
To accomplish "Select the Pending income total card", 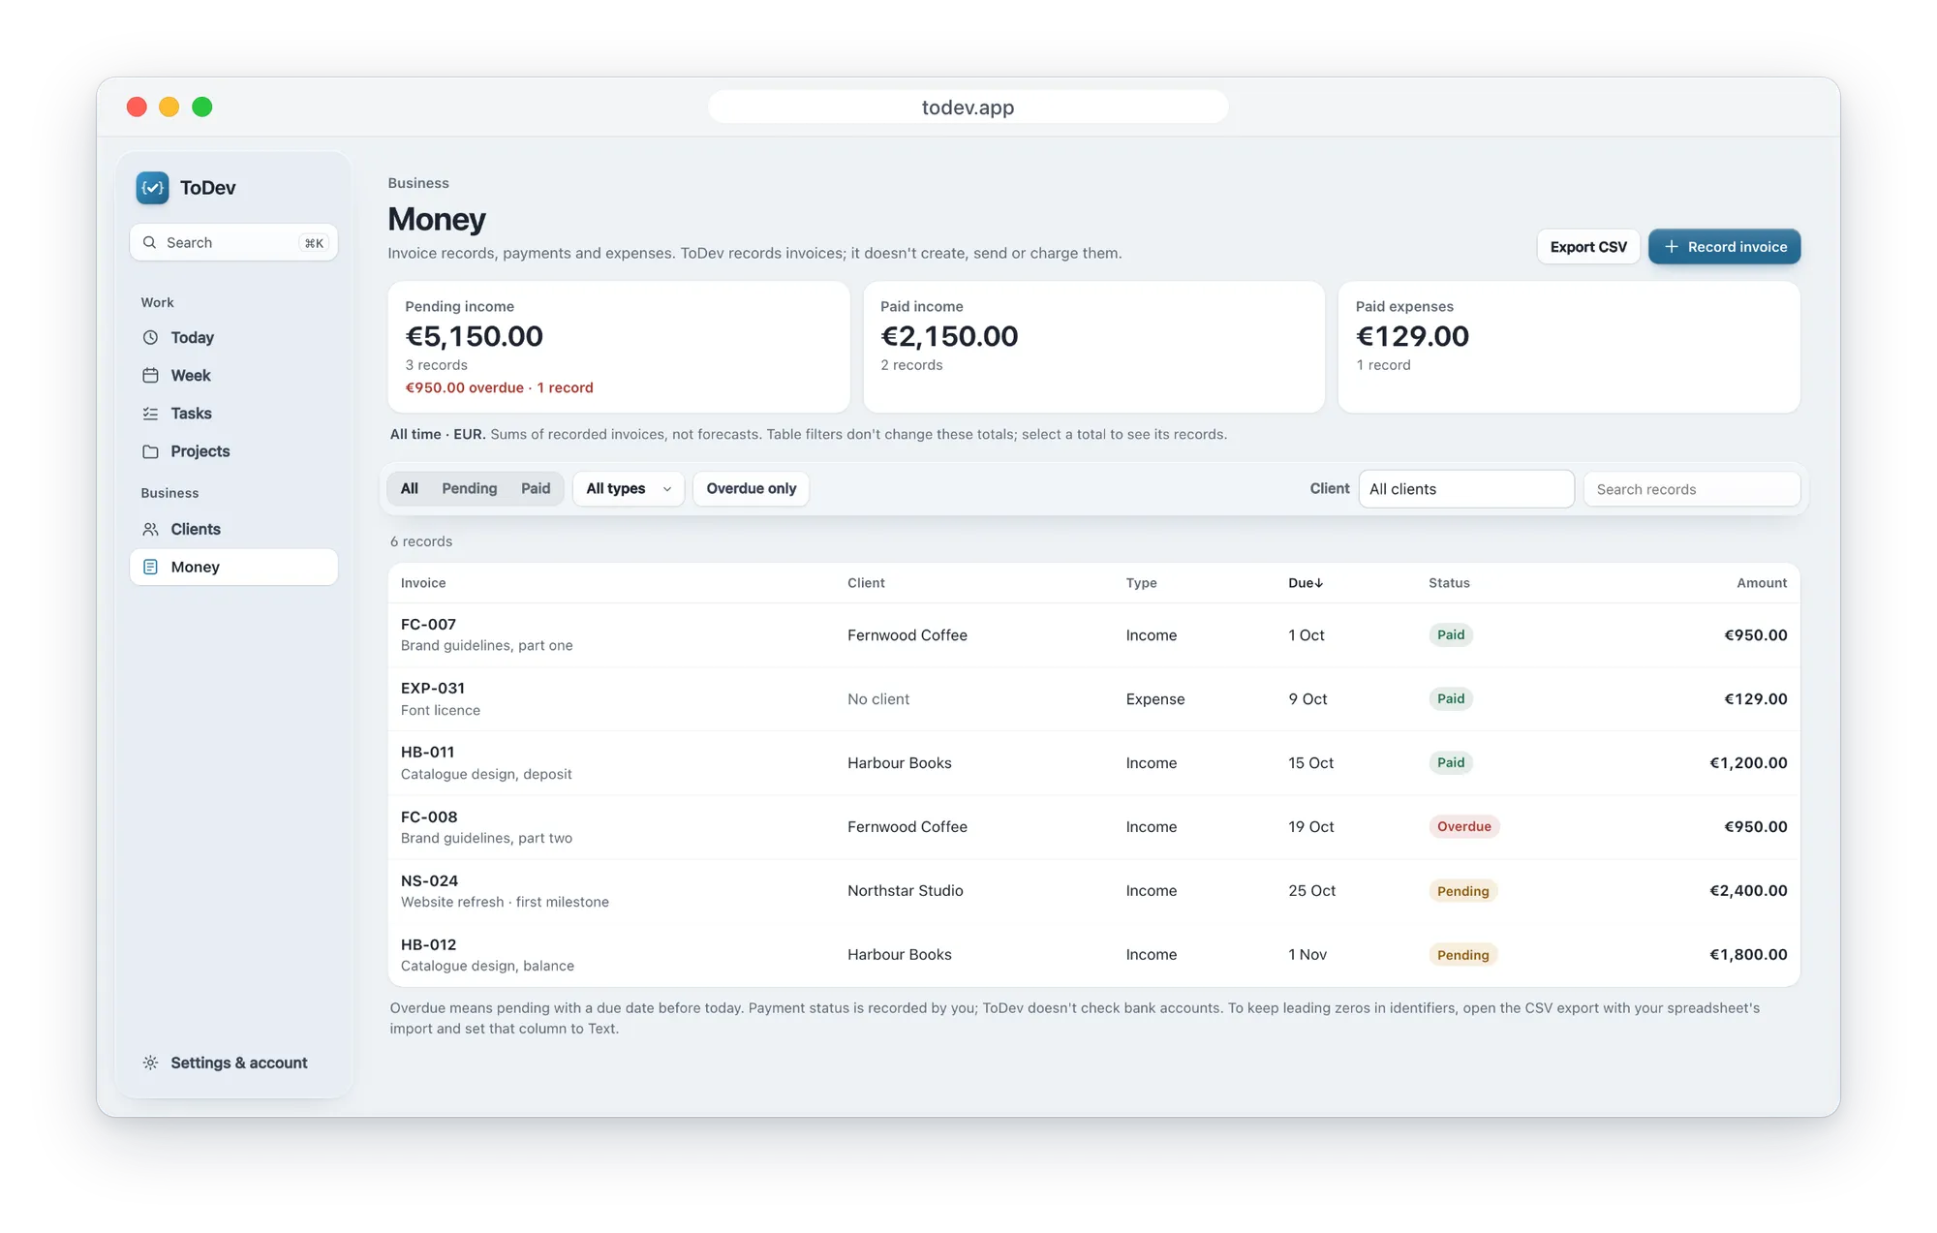I will coord(619,347).
